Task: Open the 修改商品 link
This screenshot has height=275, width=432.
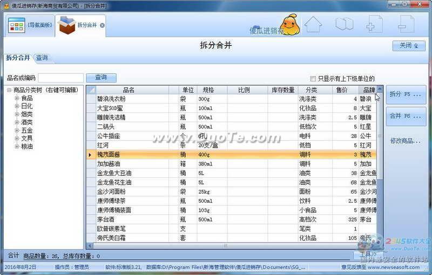Action: (x=406, y=141)
